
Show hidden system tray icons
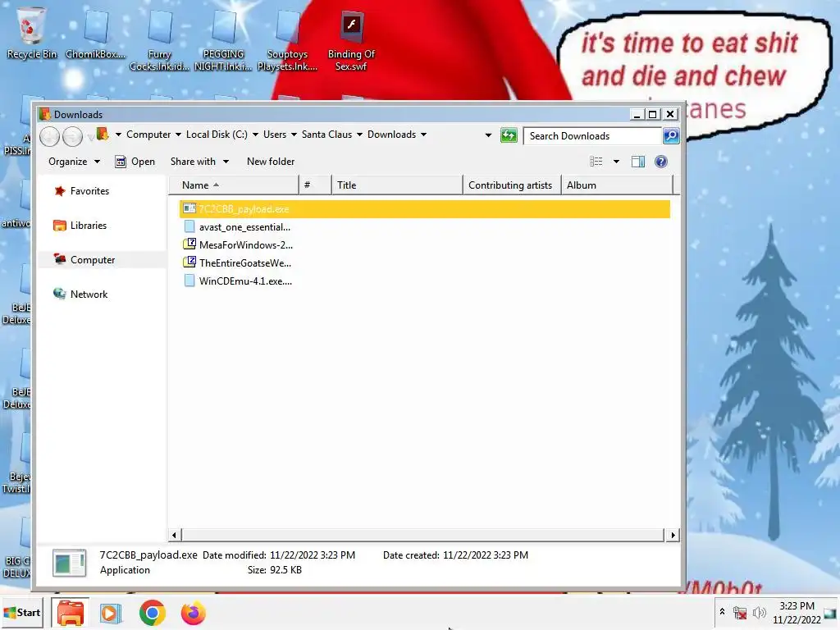[722, 612]
